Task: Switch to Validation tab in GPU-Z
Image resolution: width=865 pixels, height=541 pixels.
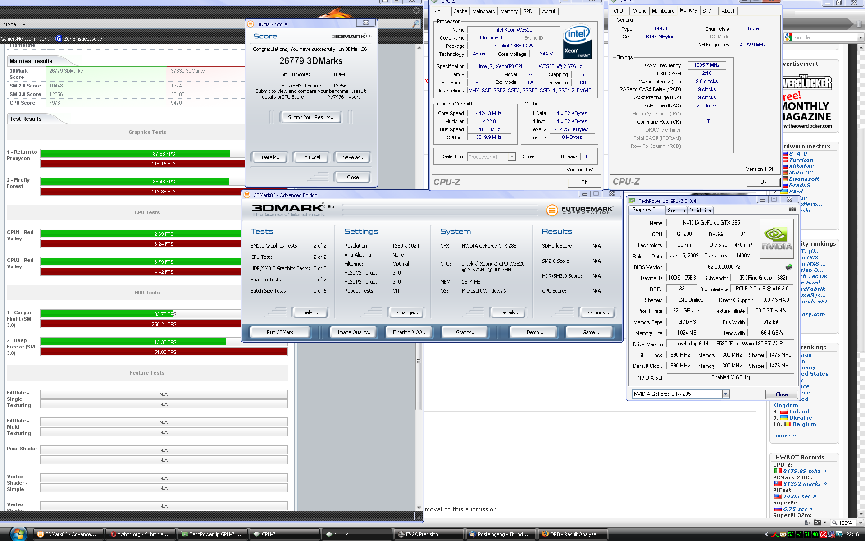Action: click(x=701, y=211)
